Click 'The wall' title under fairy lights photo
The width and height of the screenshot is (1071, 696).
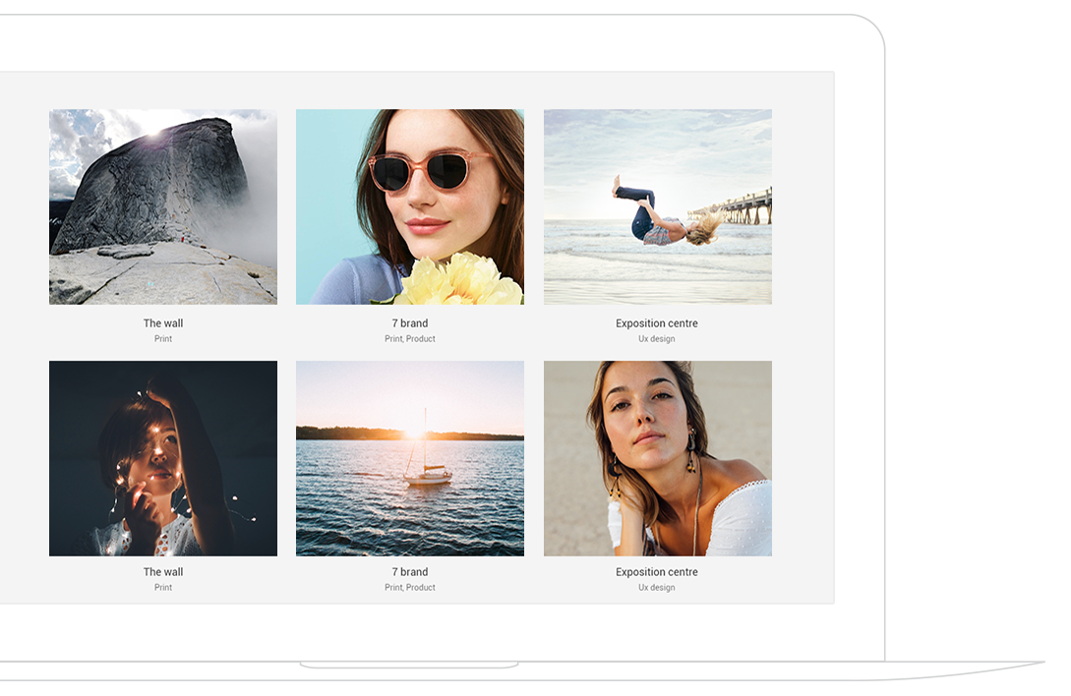pyautogui.click(x=163, y=572)
